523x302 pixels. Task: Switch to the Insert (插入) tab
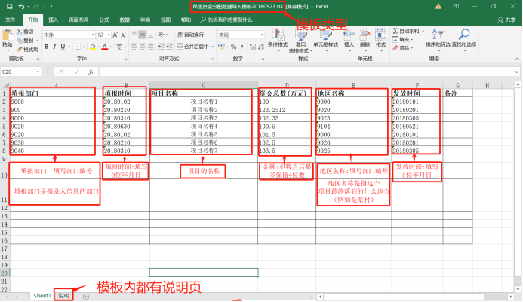tap(53, 20)
